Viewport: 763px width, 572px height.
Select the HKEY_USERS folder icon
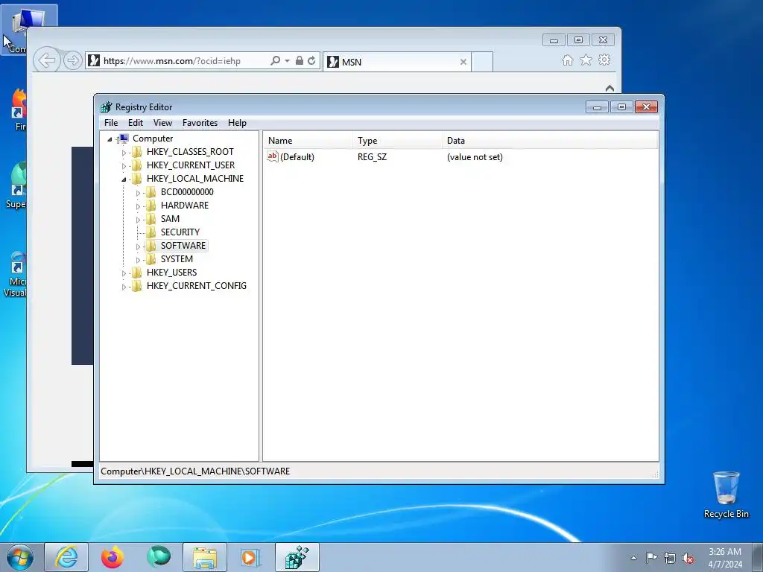tap(137, 272)
